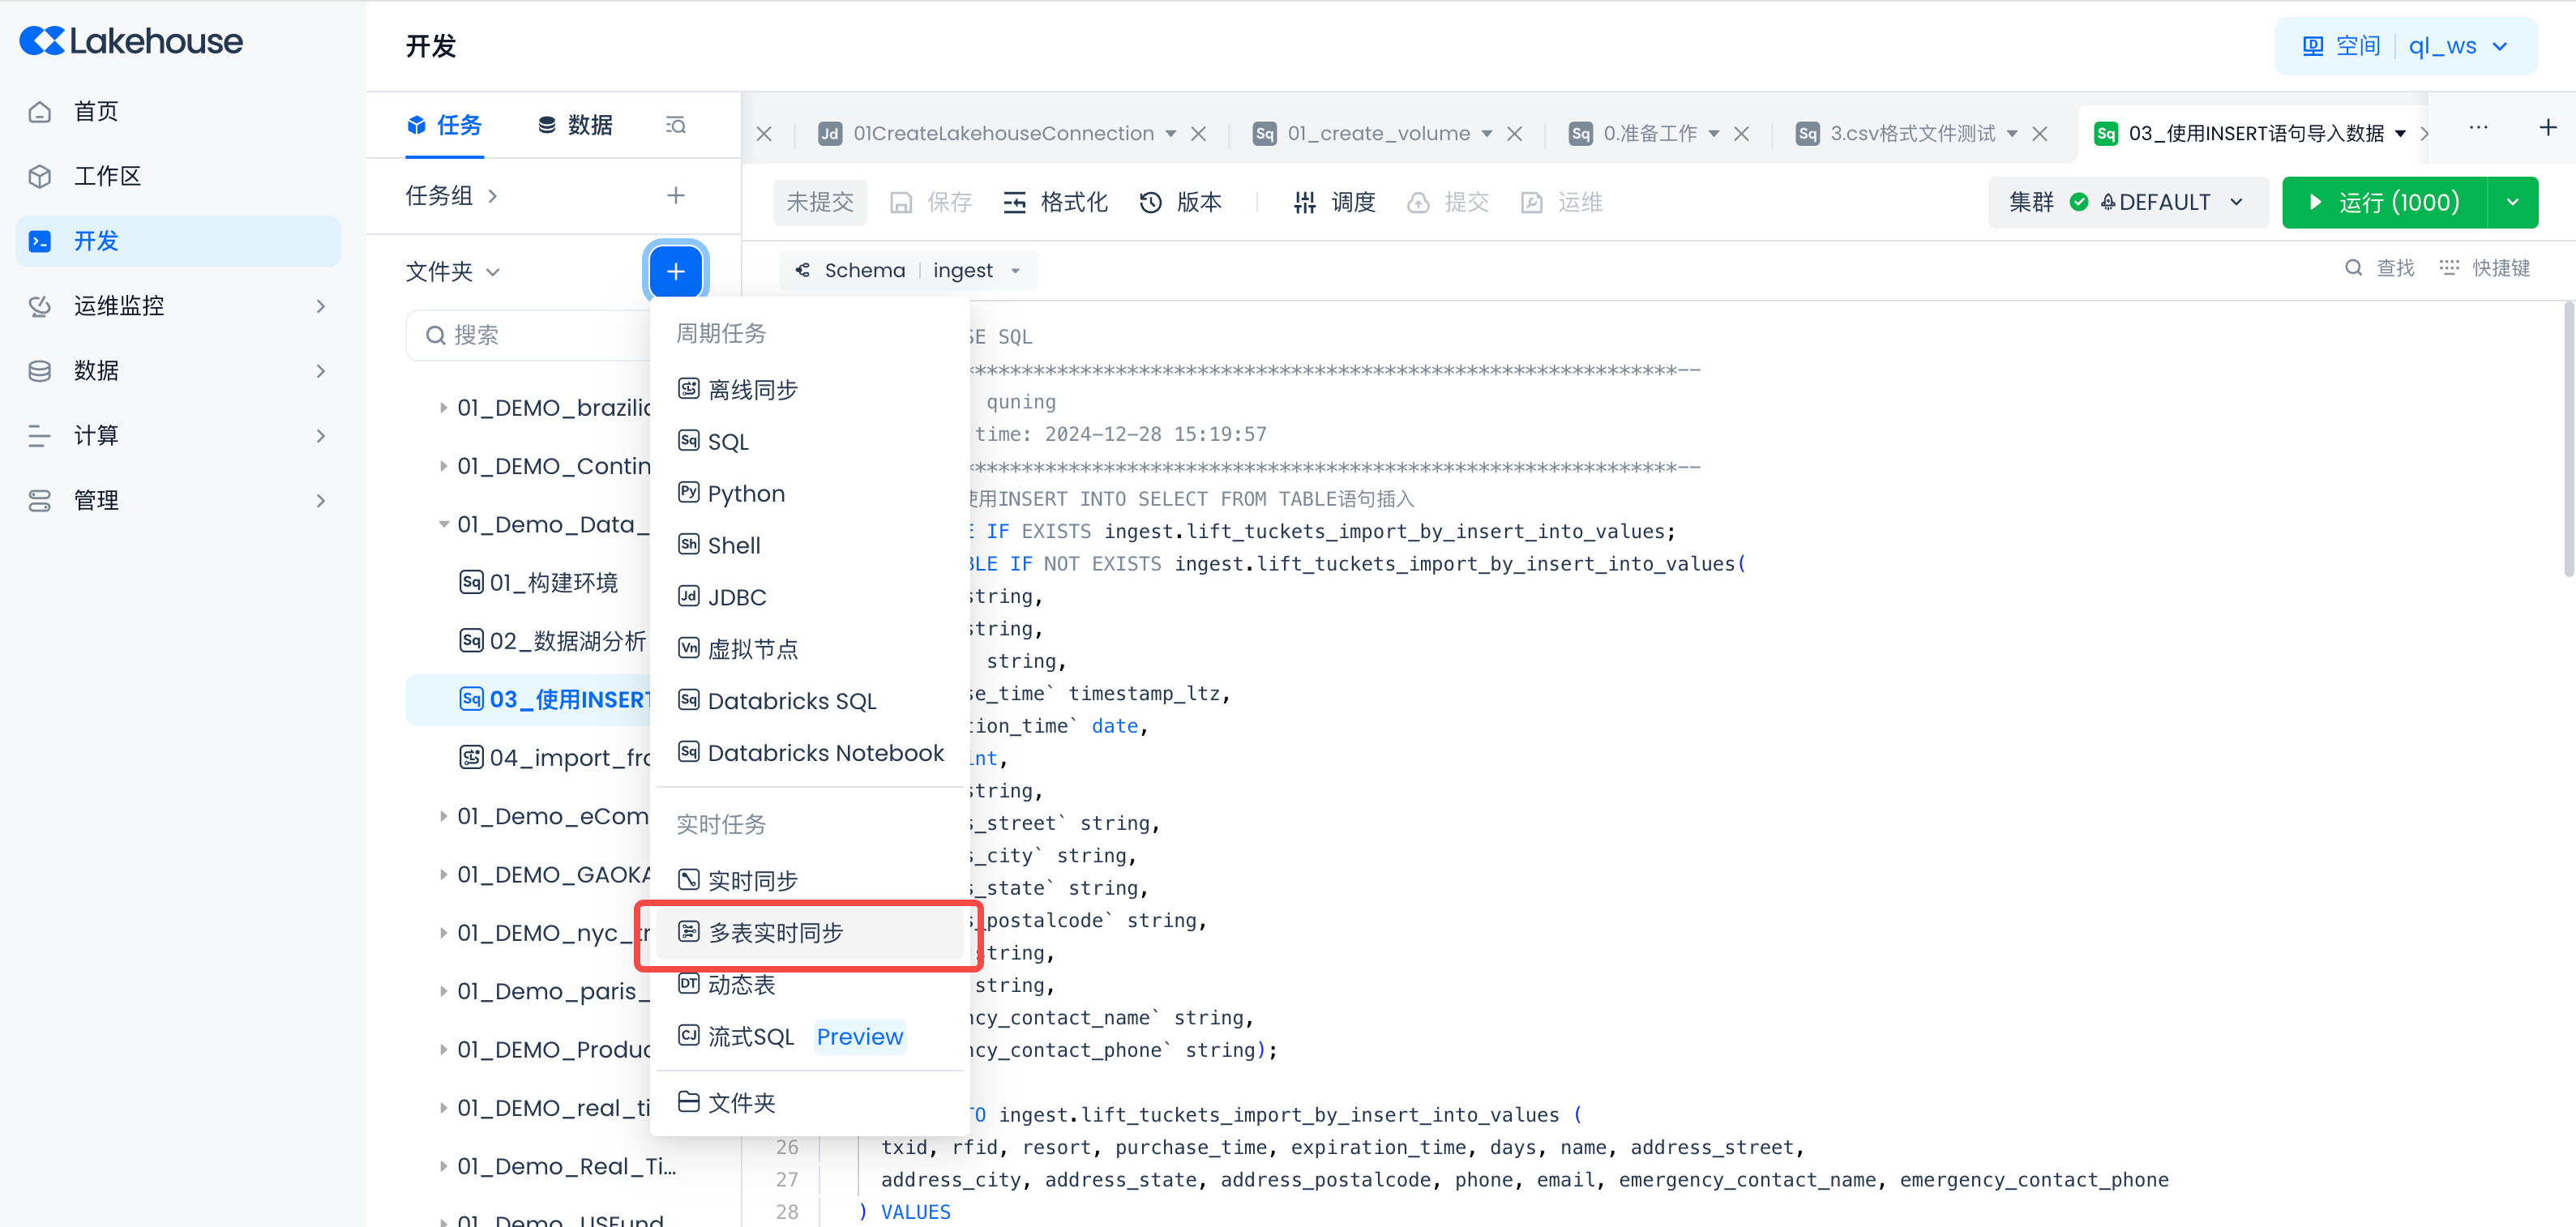Choose Databricks Notebook menu entry
The image size is (2576, 1227).
pyautogui.click(x=824, y=753)
